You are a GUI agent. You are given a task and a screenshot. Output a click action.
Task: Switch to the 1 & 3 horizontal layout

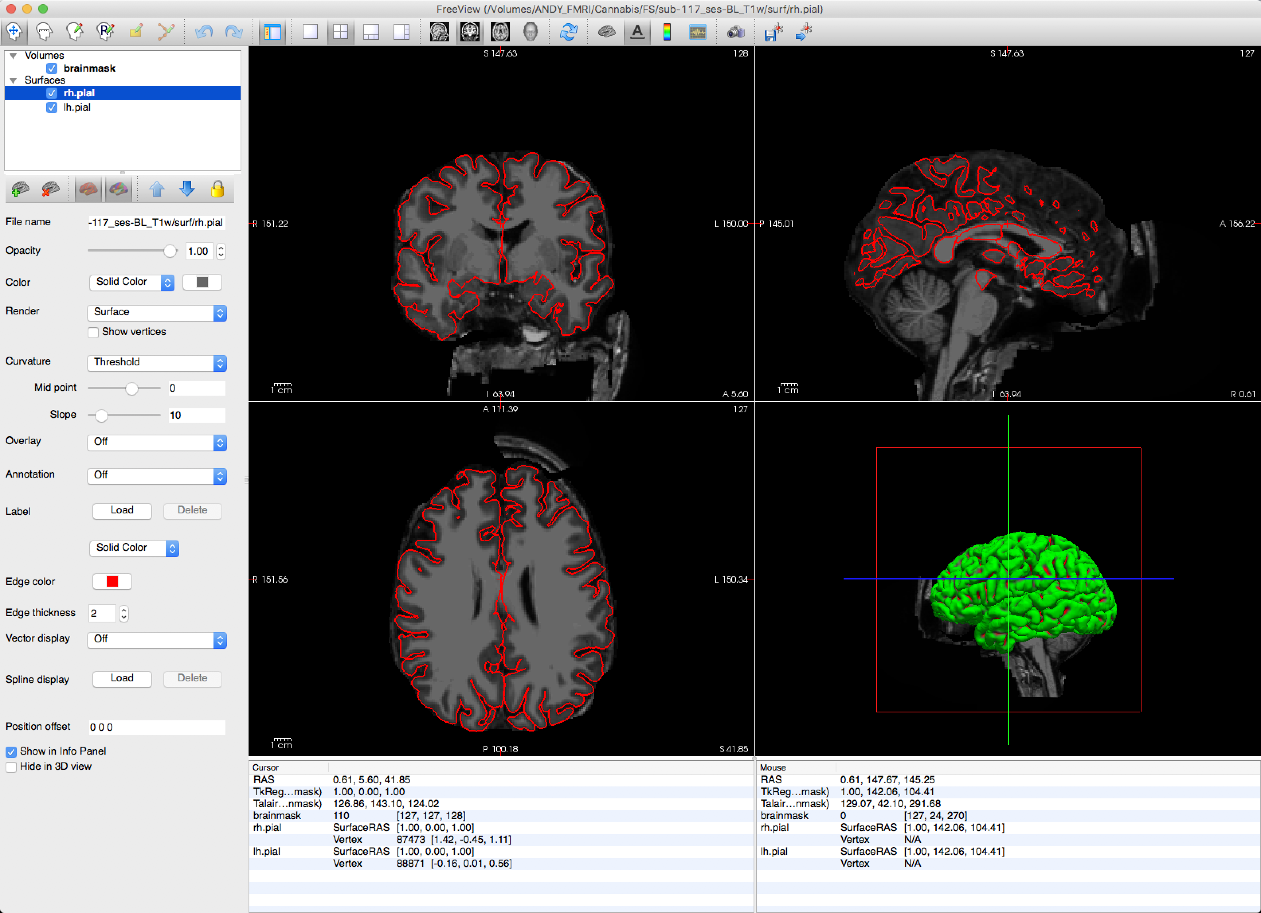(401, 32)
